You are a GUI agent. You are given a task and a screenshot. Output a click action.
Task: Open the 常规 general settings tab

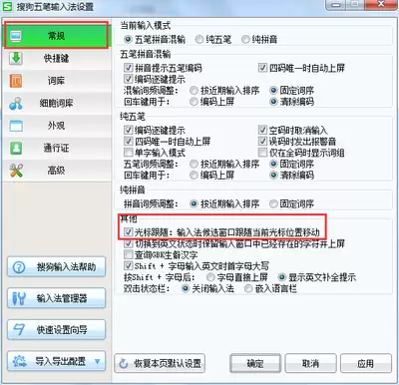coord(56,36)
